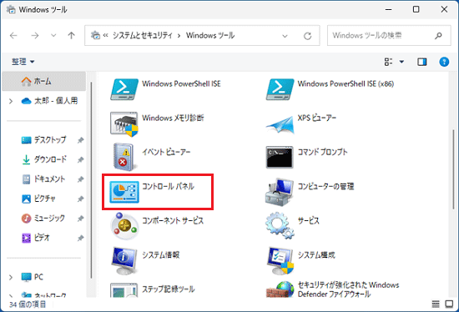Go forward with the right arrow
Viewport: 459px width, 312px height.
(35, 36)
